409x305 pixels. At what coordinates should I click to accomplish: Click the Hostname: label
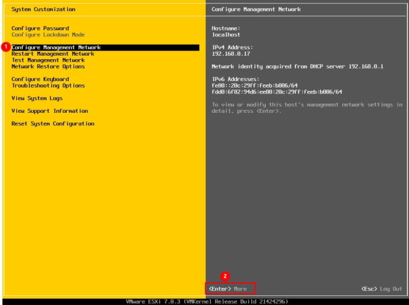click(x=226, y=28)
